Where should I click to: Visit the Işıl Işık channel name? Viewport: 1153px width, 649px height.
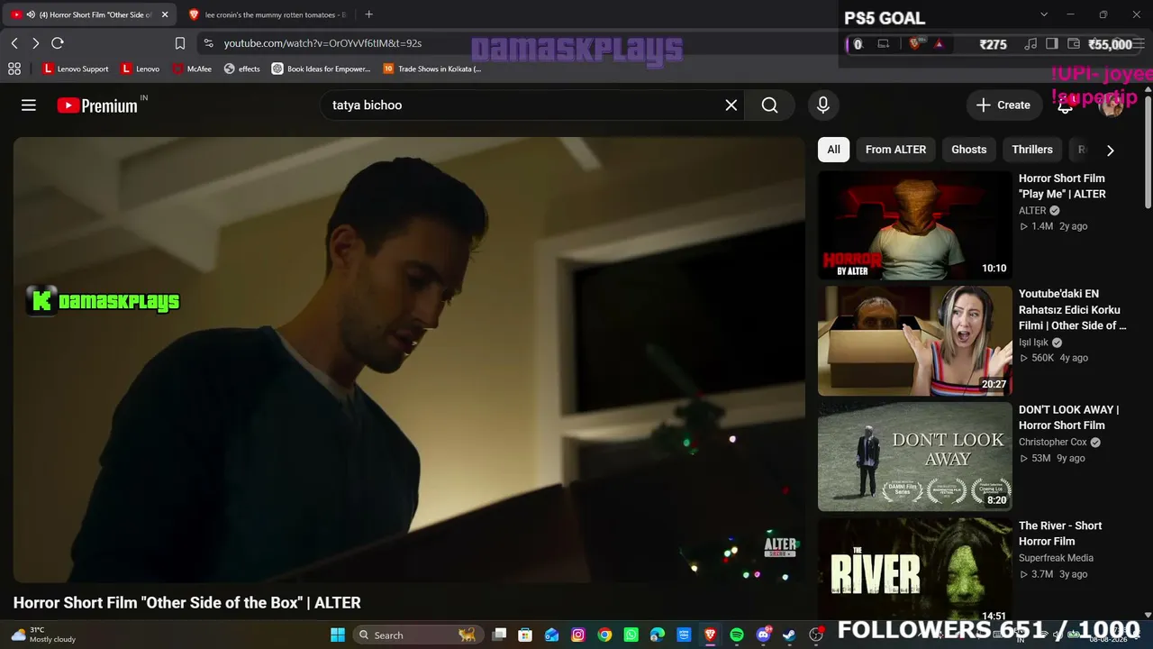pyautogui.click(x=1033, y=343)
